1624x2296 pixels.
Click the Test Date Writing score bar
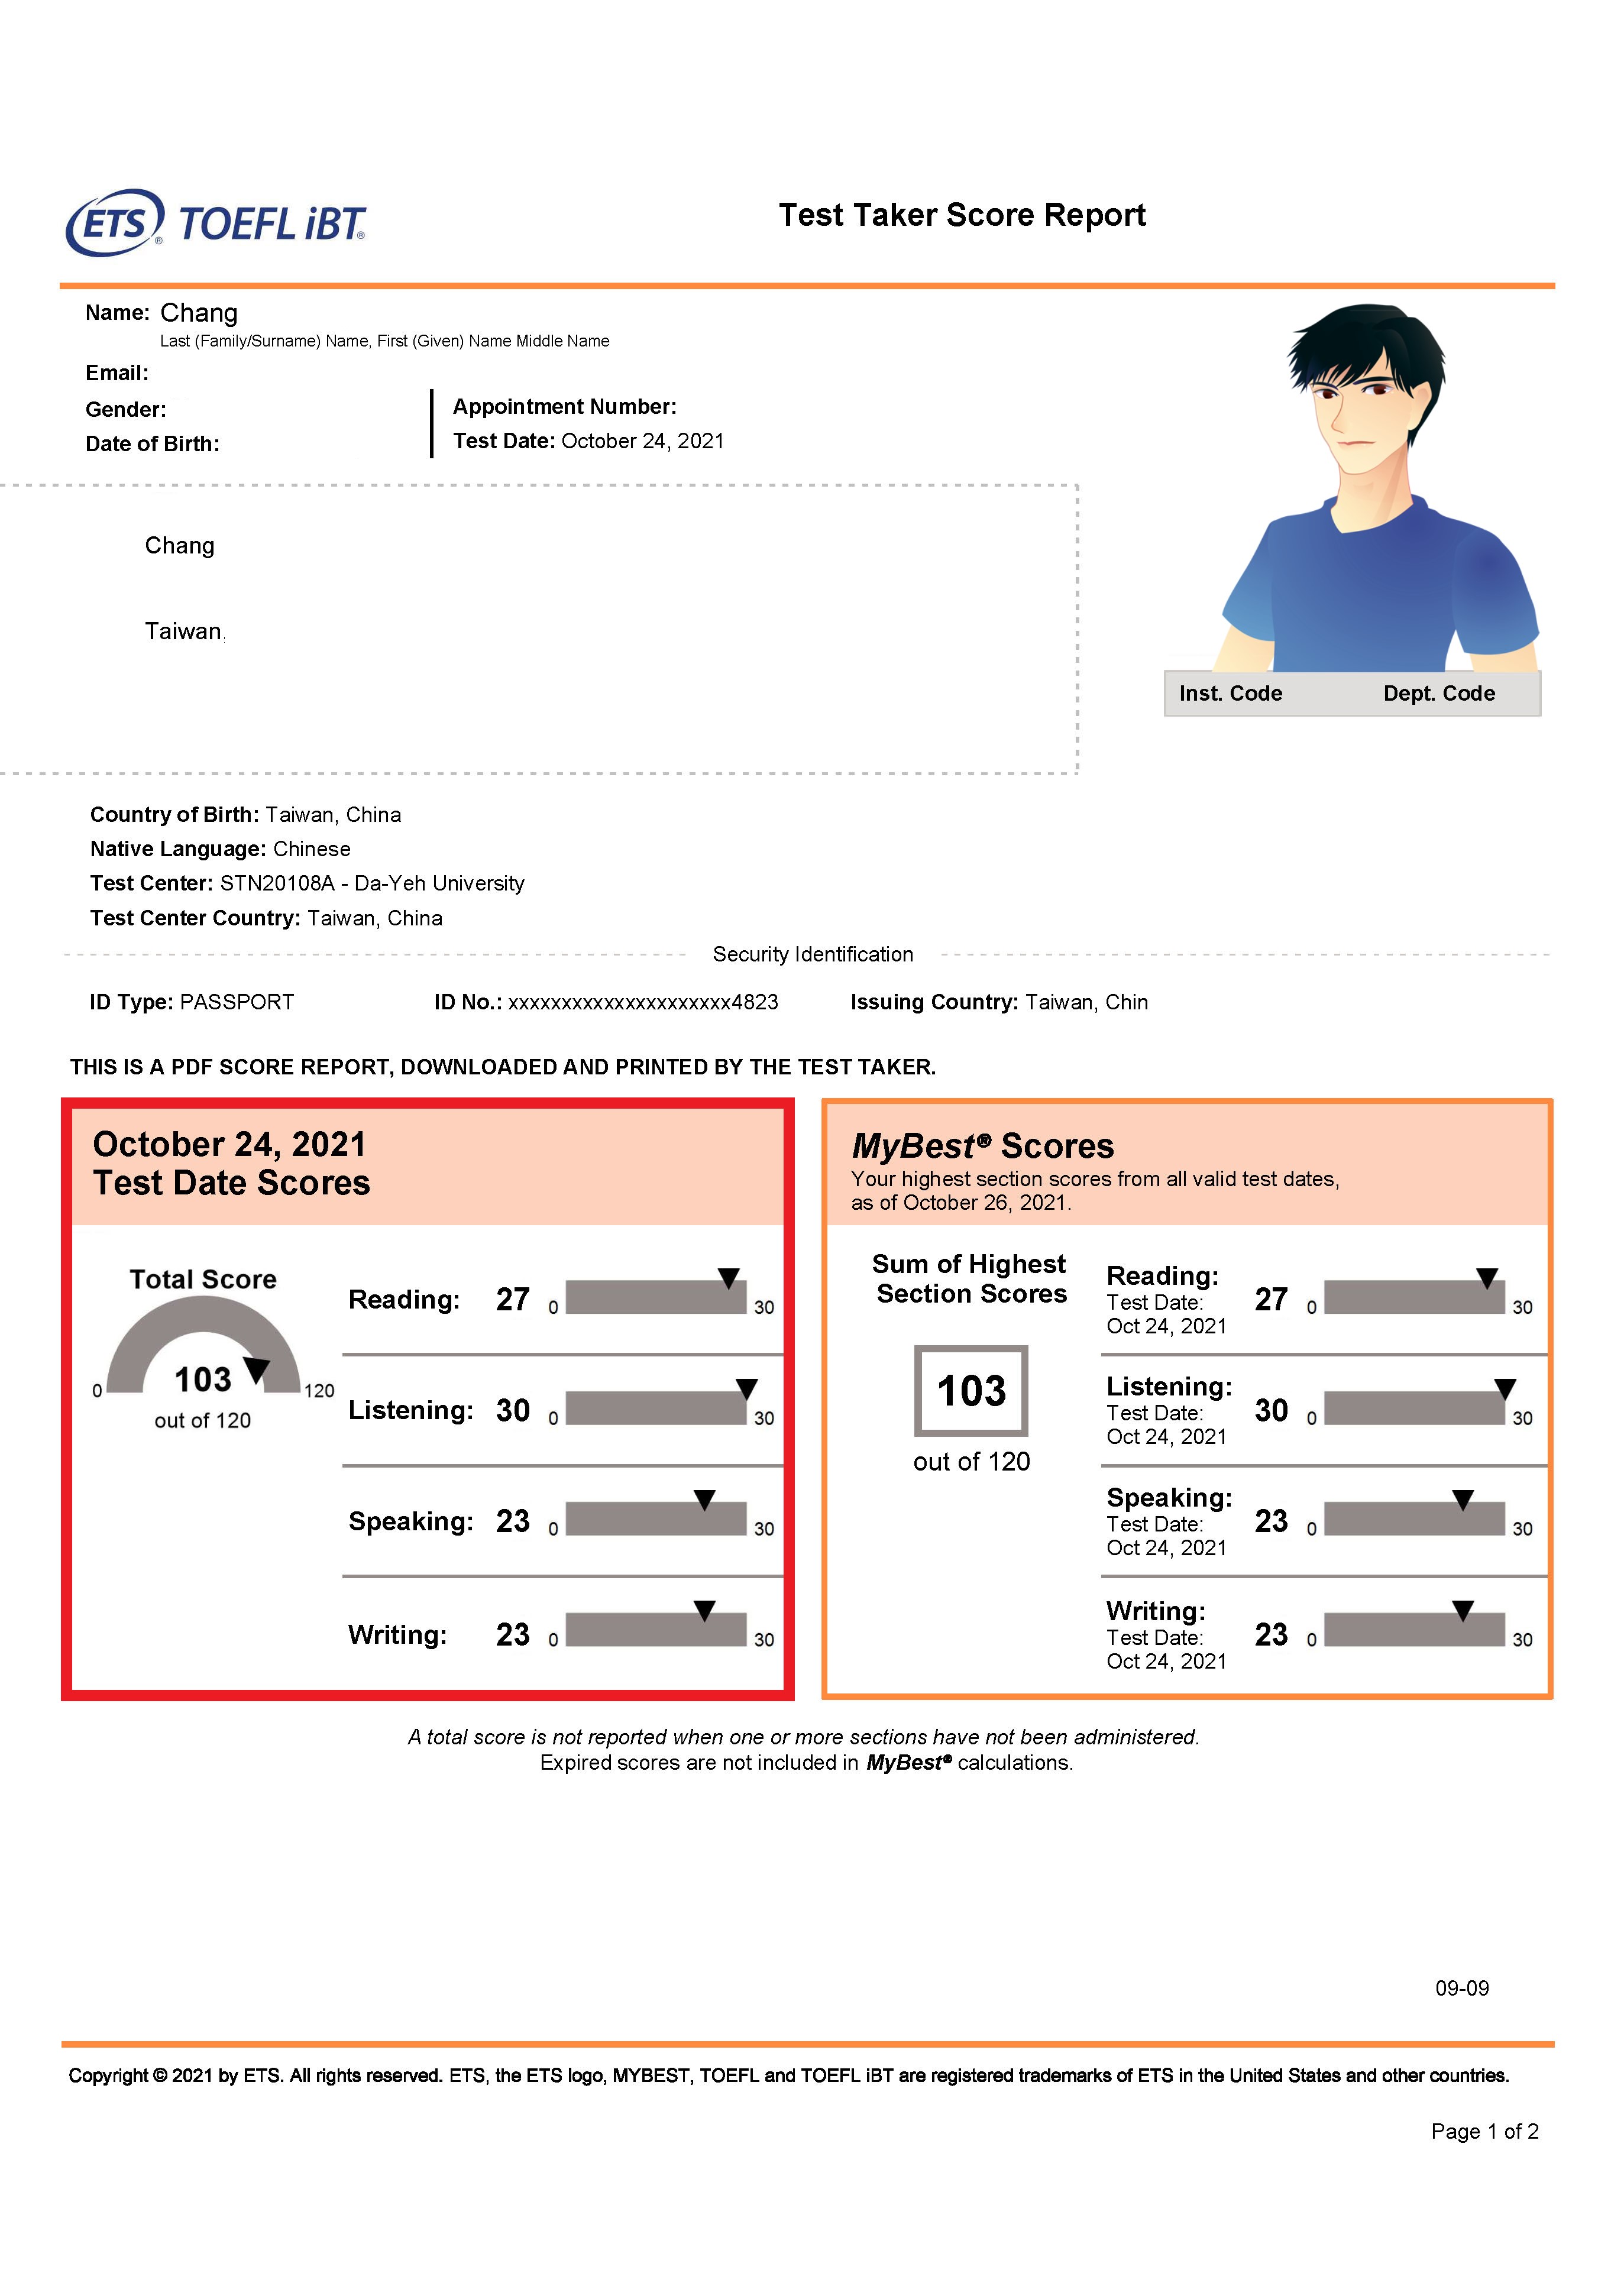point(656,1630)
